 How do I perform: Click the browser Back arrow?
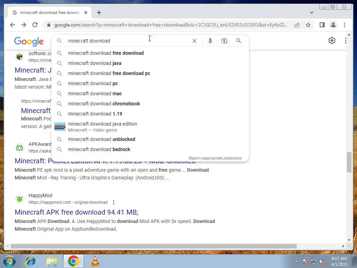point(13,25)
